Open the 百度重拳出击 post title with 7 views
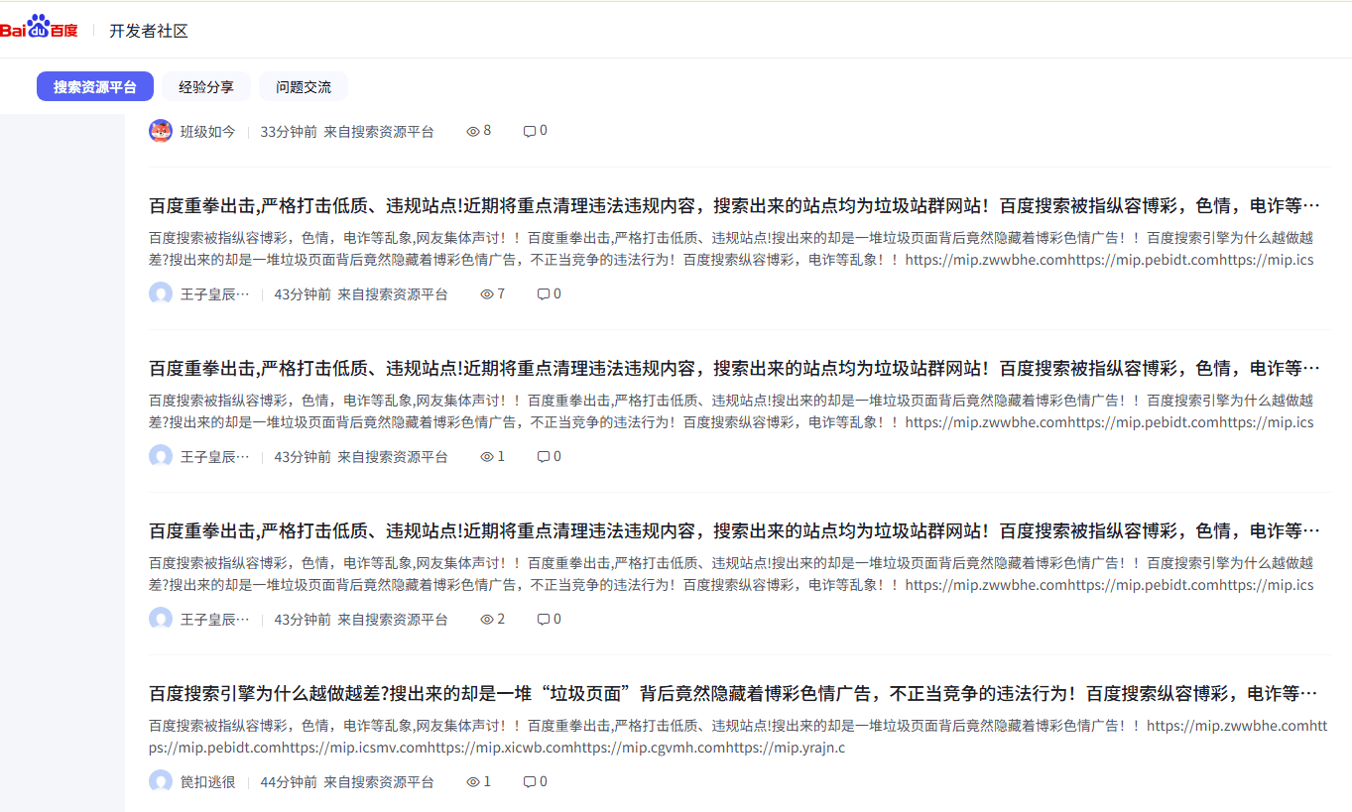This screenshot has height=812, width=1352. (x=735, y=205)
